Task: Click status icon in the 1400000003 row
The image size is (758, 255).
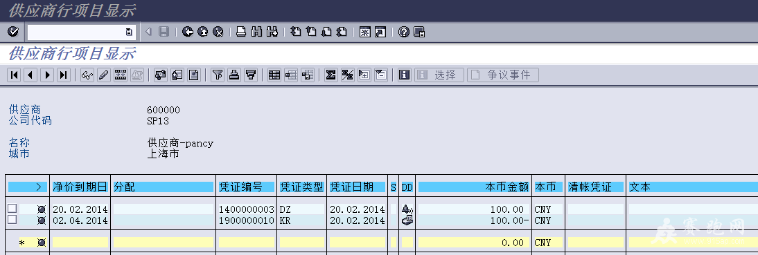Action: pyautogui.click(x=42, y=209)
